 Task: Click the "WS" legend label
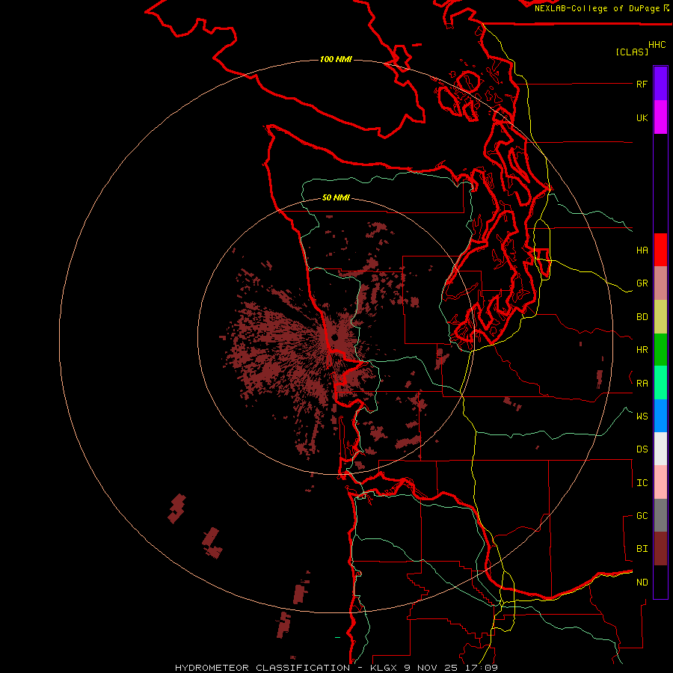coord(642,416)
